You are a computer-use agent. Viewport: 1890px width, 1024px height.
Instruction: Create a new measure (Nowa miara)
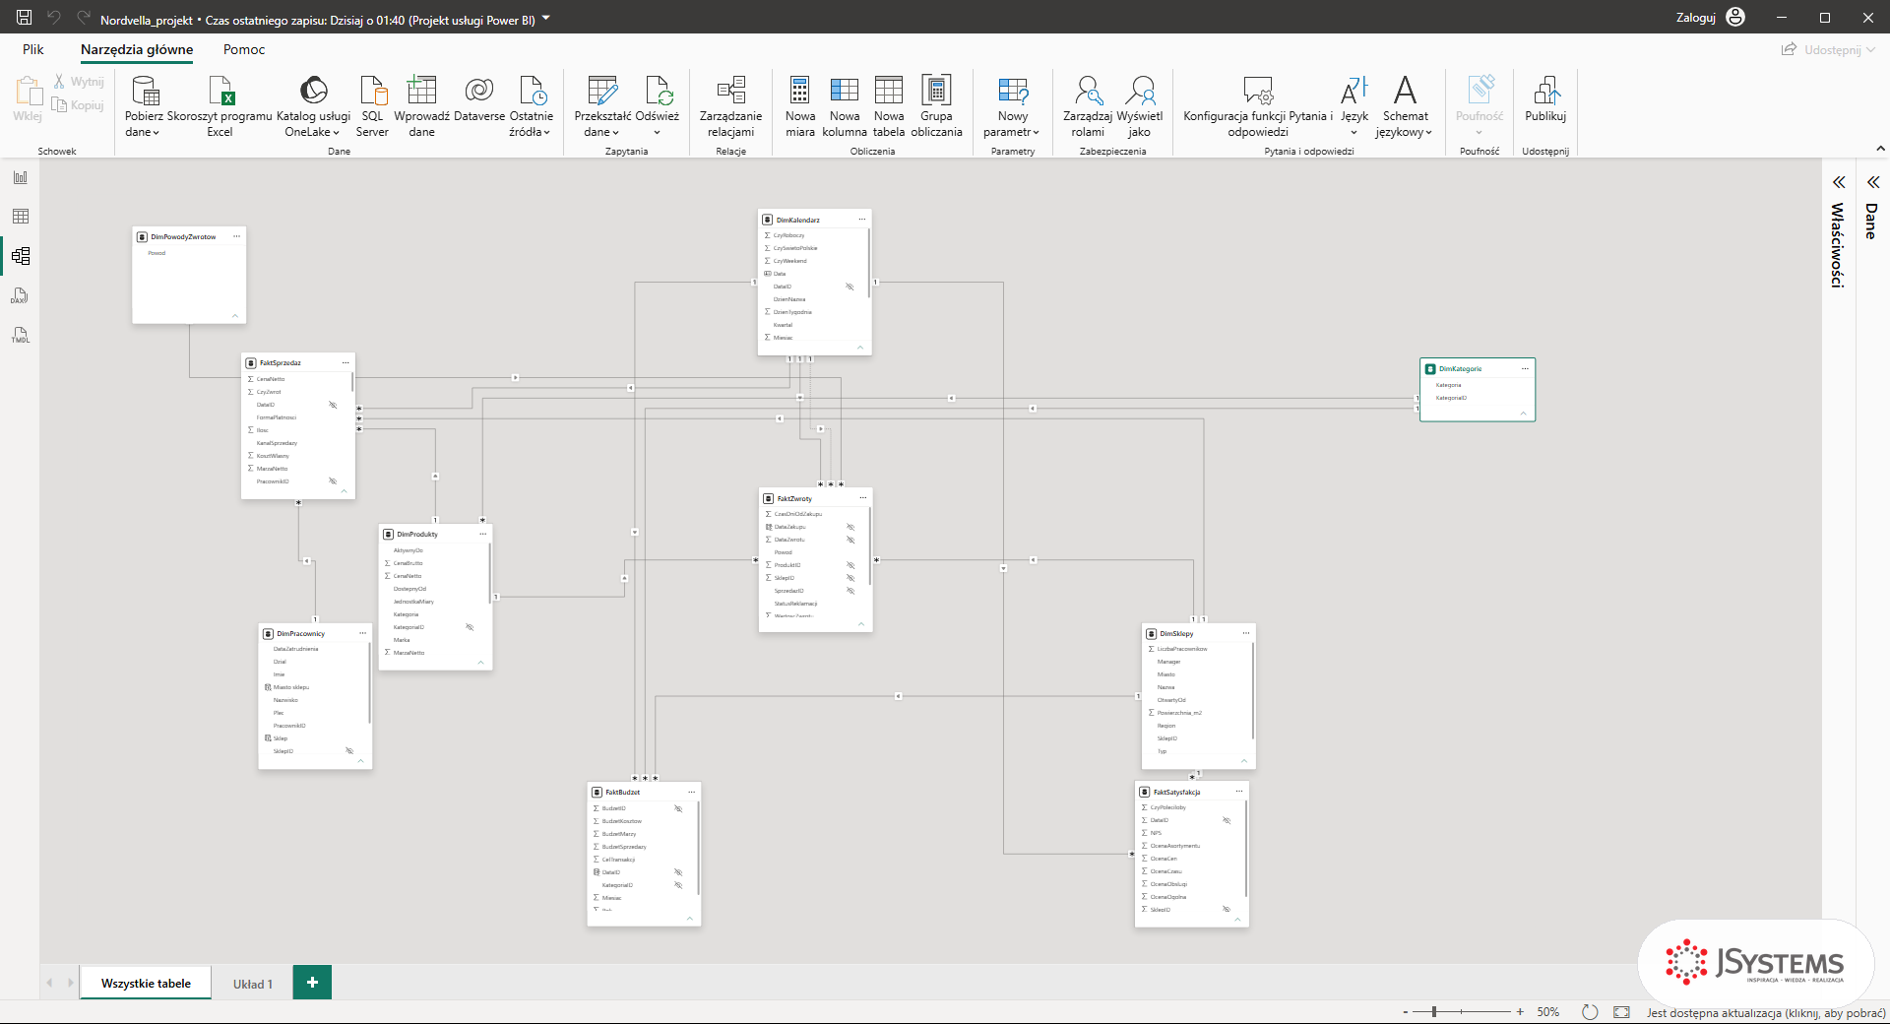coord(800,106)
